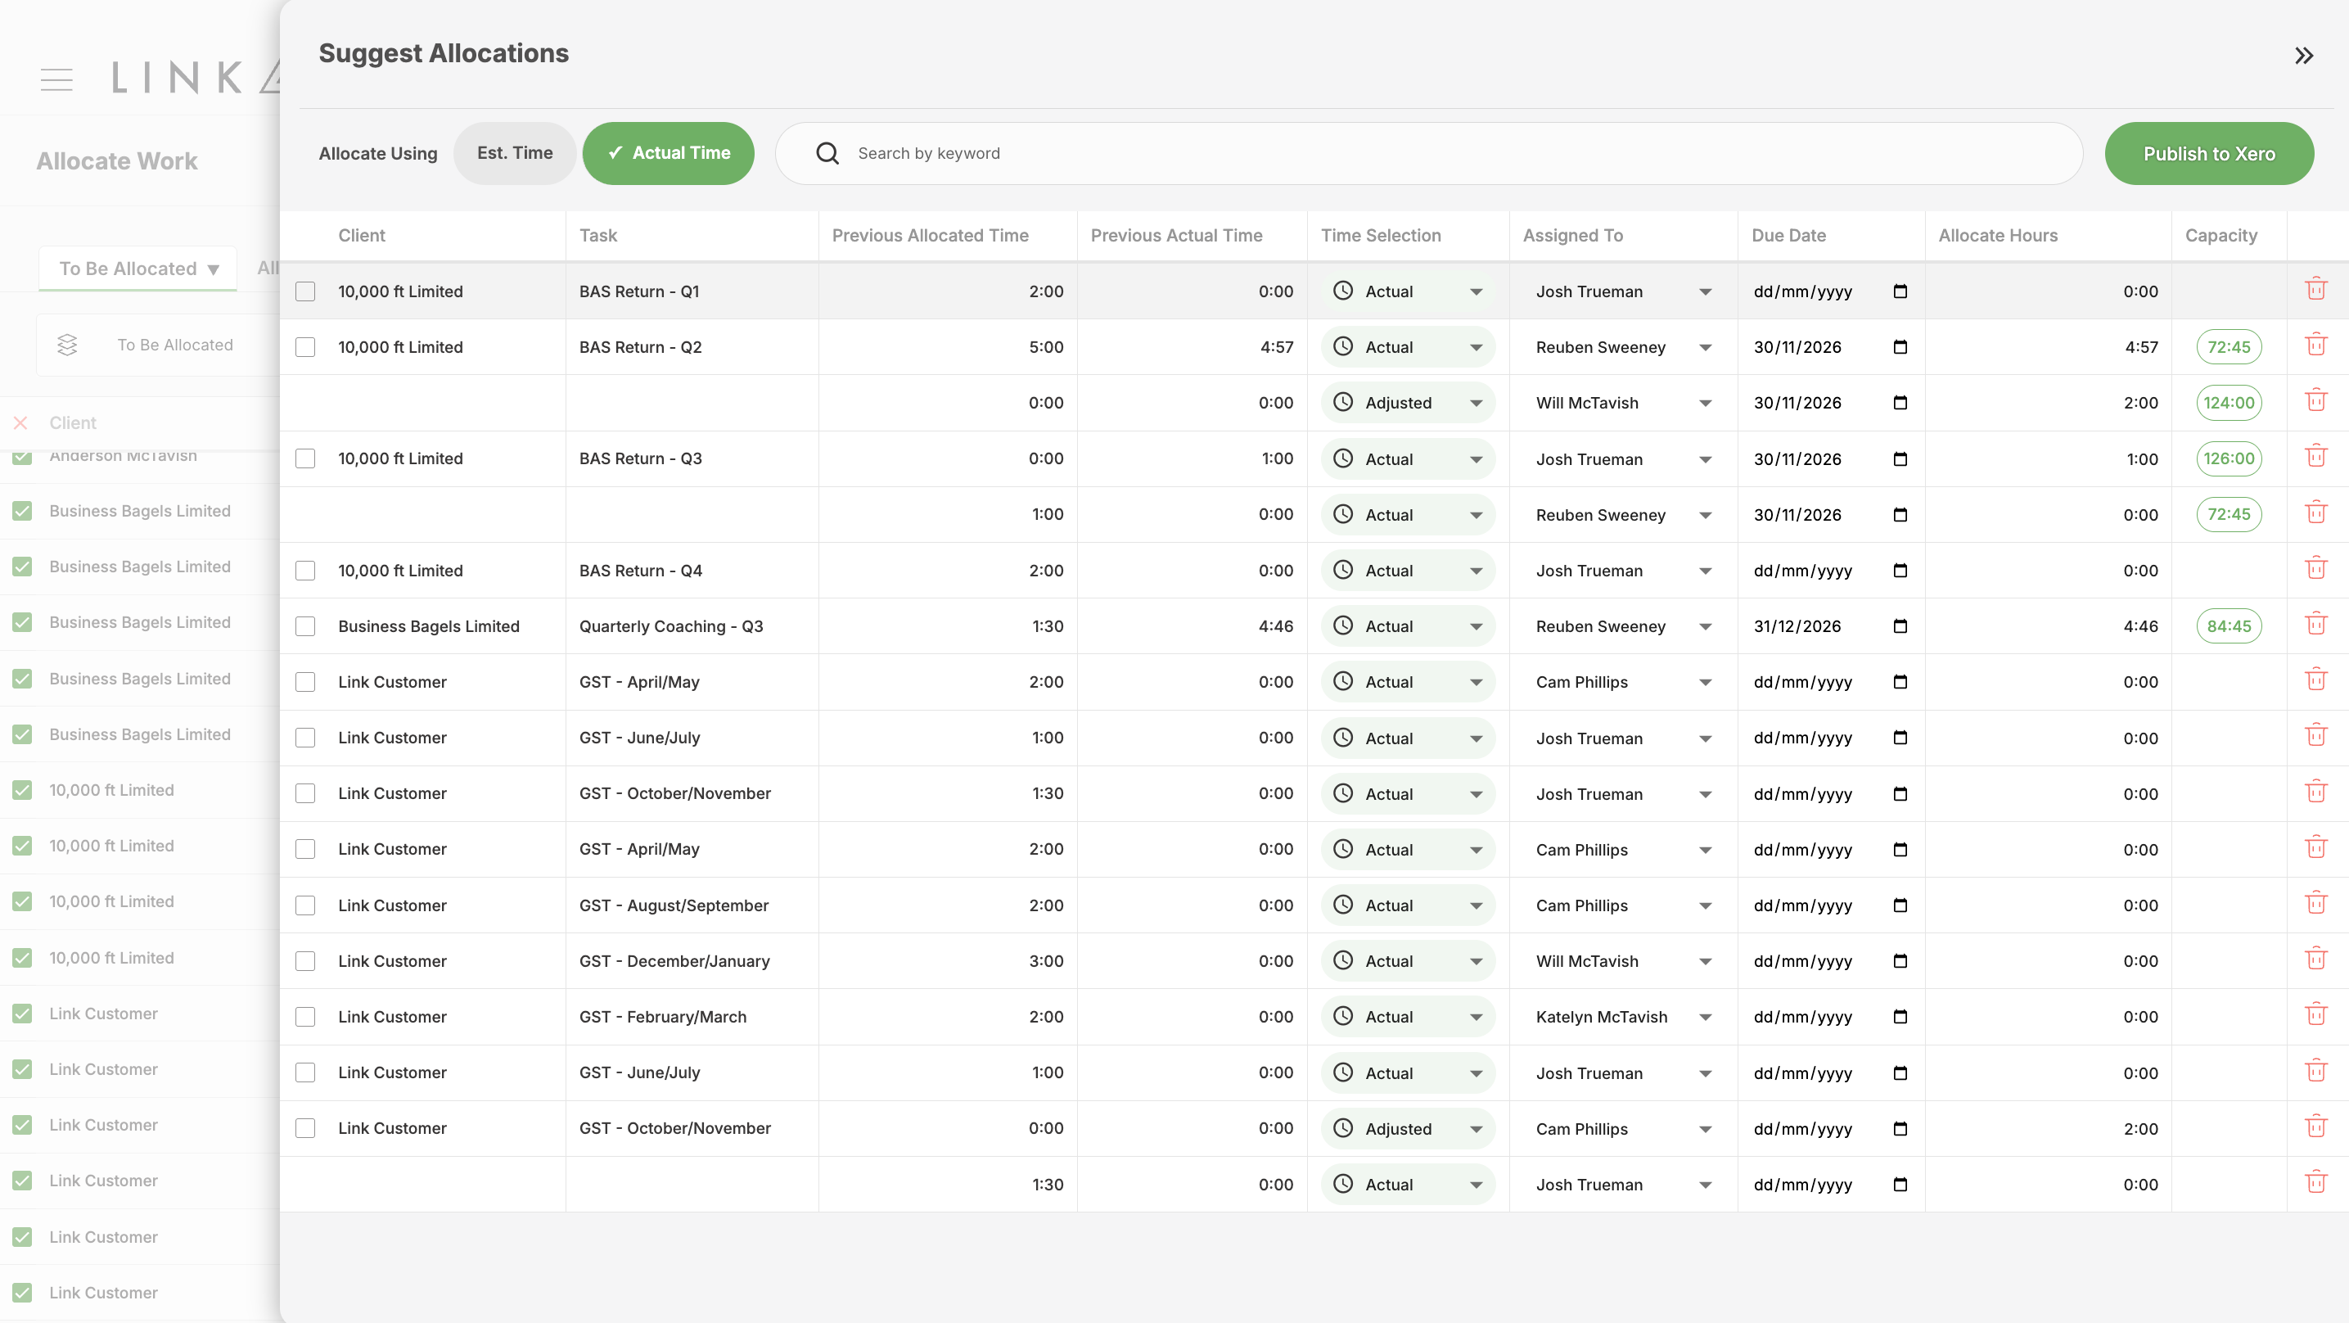Sort by the Allocate Hours column header

tap(1997, 236)
